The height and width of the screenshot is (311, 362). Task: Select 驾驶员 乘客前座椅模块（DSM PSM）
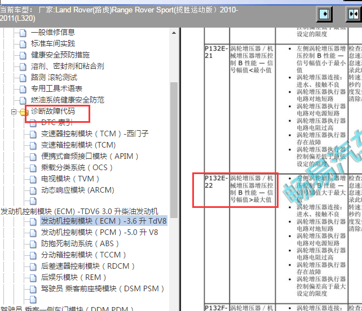point(103,288)
